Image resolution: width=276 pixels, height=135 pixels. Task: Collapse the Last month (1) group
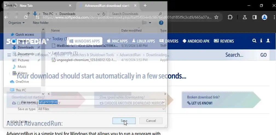point(50,53)
